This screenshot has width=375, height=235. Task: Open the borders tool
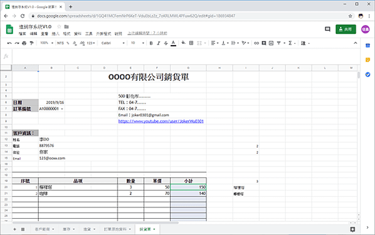point(191,43)
